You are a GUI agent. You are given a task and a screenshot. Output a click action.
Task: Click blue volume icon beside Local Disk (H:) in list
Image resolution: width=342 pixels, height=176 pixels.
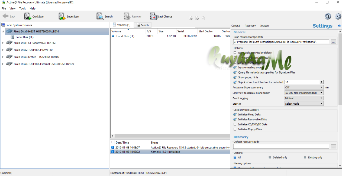tap(113, 36)
